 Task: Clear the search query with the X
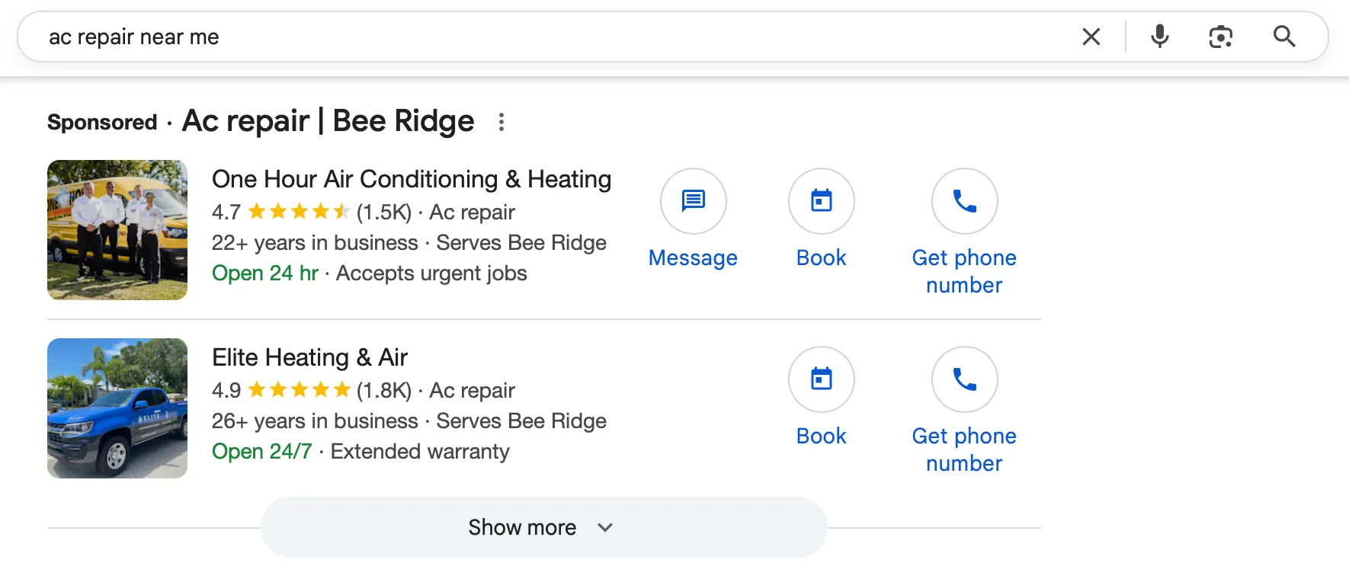point(1091,36)
